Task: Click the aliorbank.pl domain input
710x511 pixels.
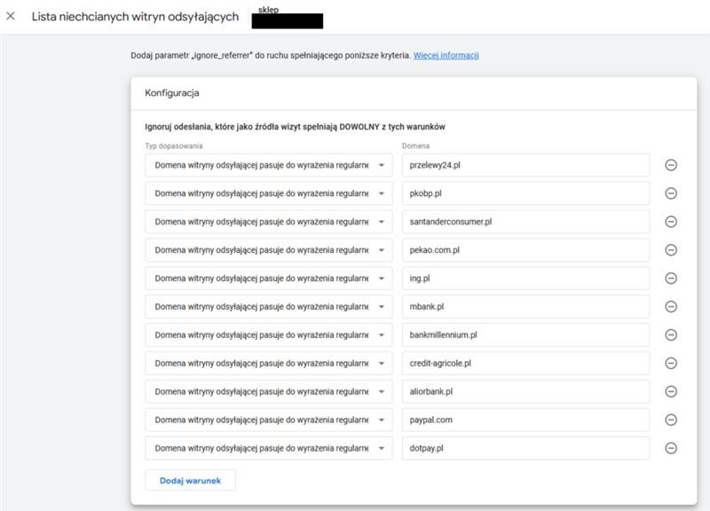Action: coord(525,391)
